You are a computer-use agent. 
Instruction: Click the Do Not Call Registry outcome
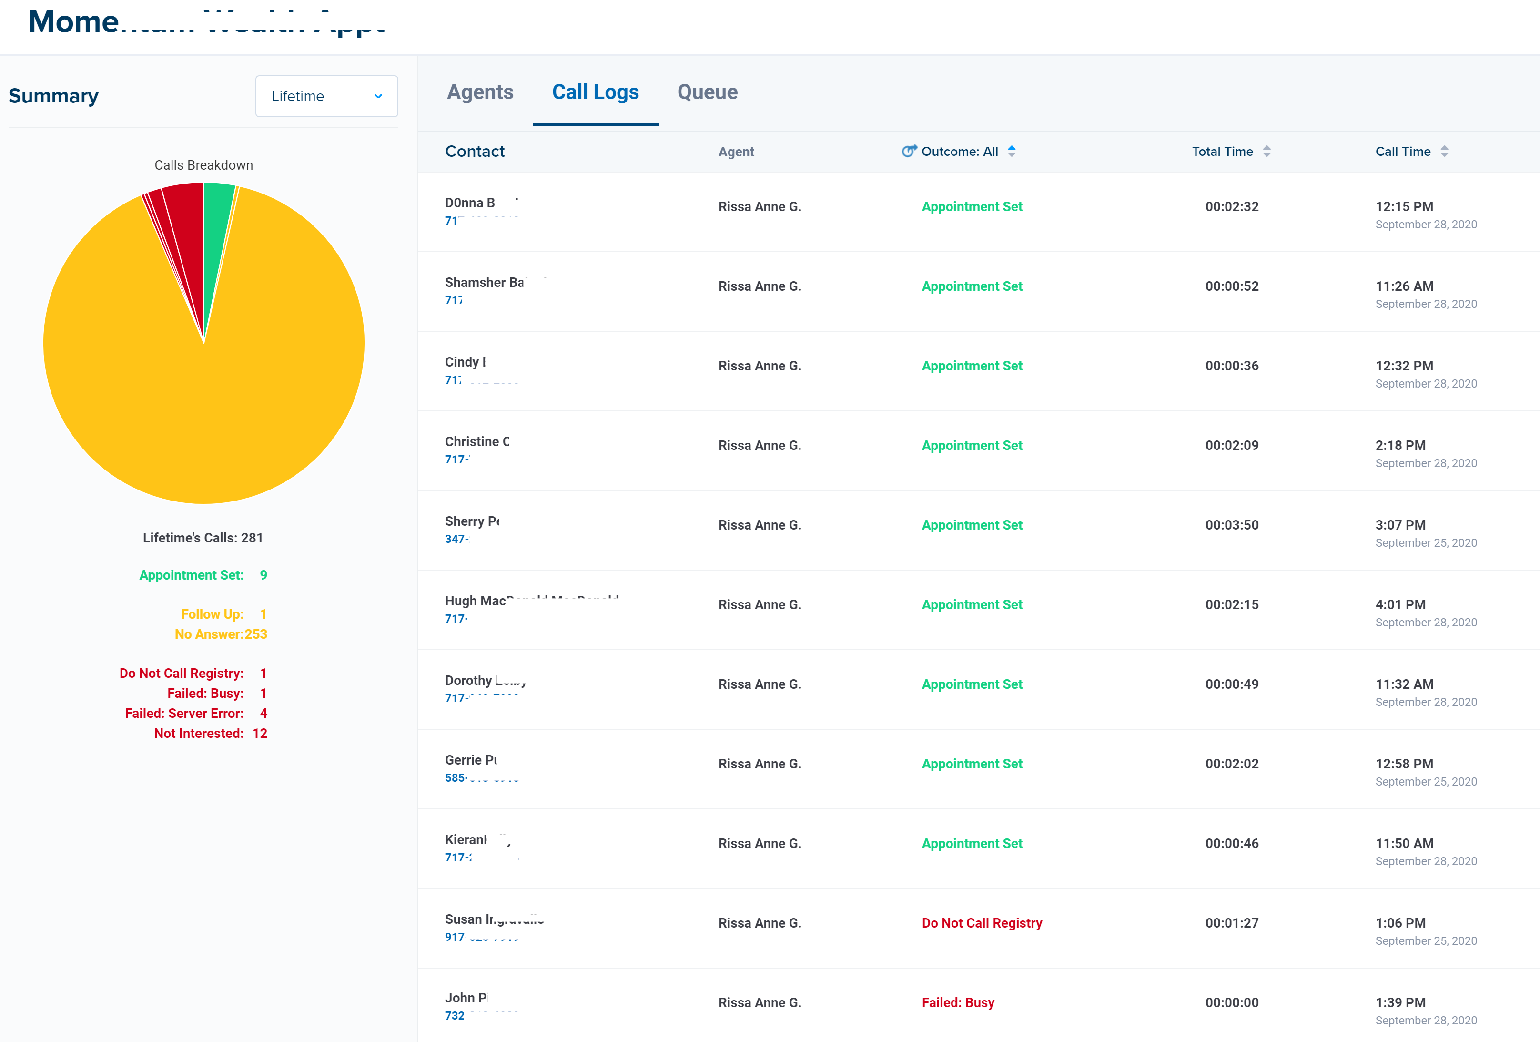point(982,923)
